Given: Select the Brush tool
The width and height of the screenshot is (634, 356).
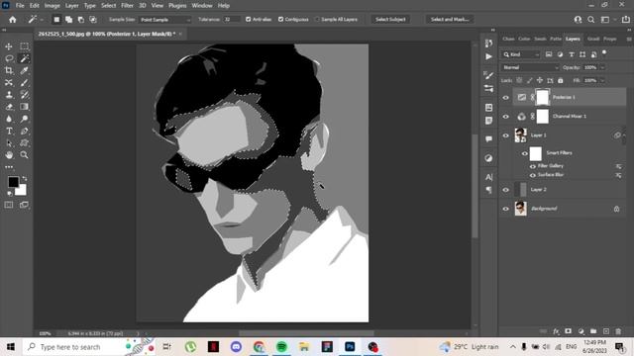Looking at the screenshot, I should point(24,83).
